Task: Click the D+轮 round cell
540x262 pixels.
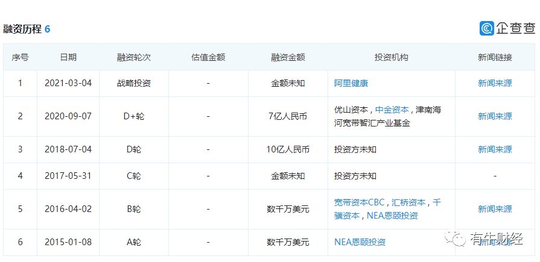Action: 133,116
